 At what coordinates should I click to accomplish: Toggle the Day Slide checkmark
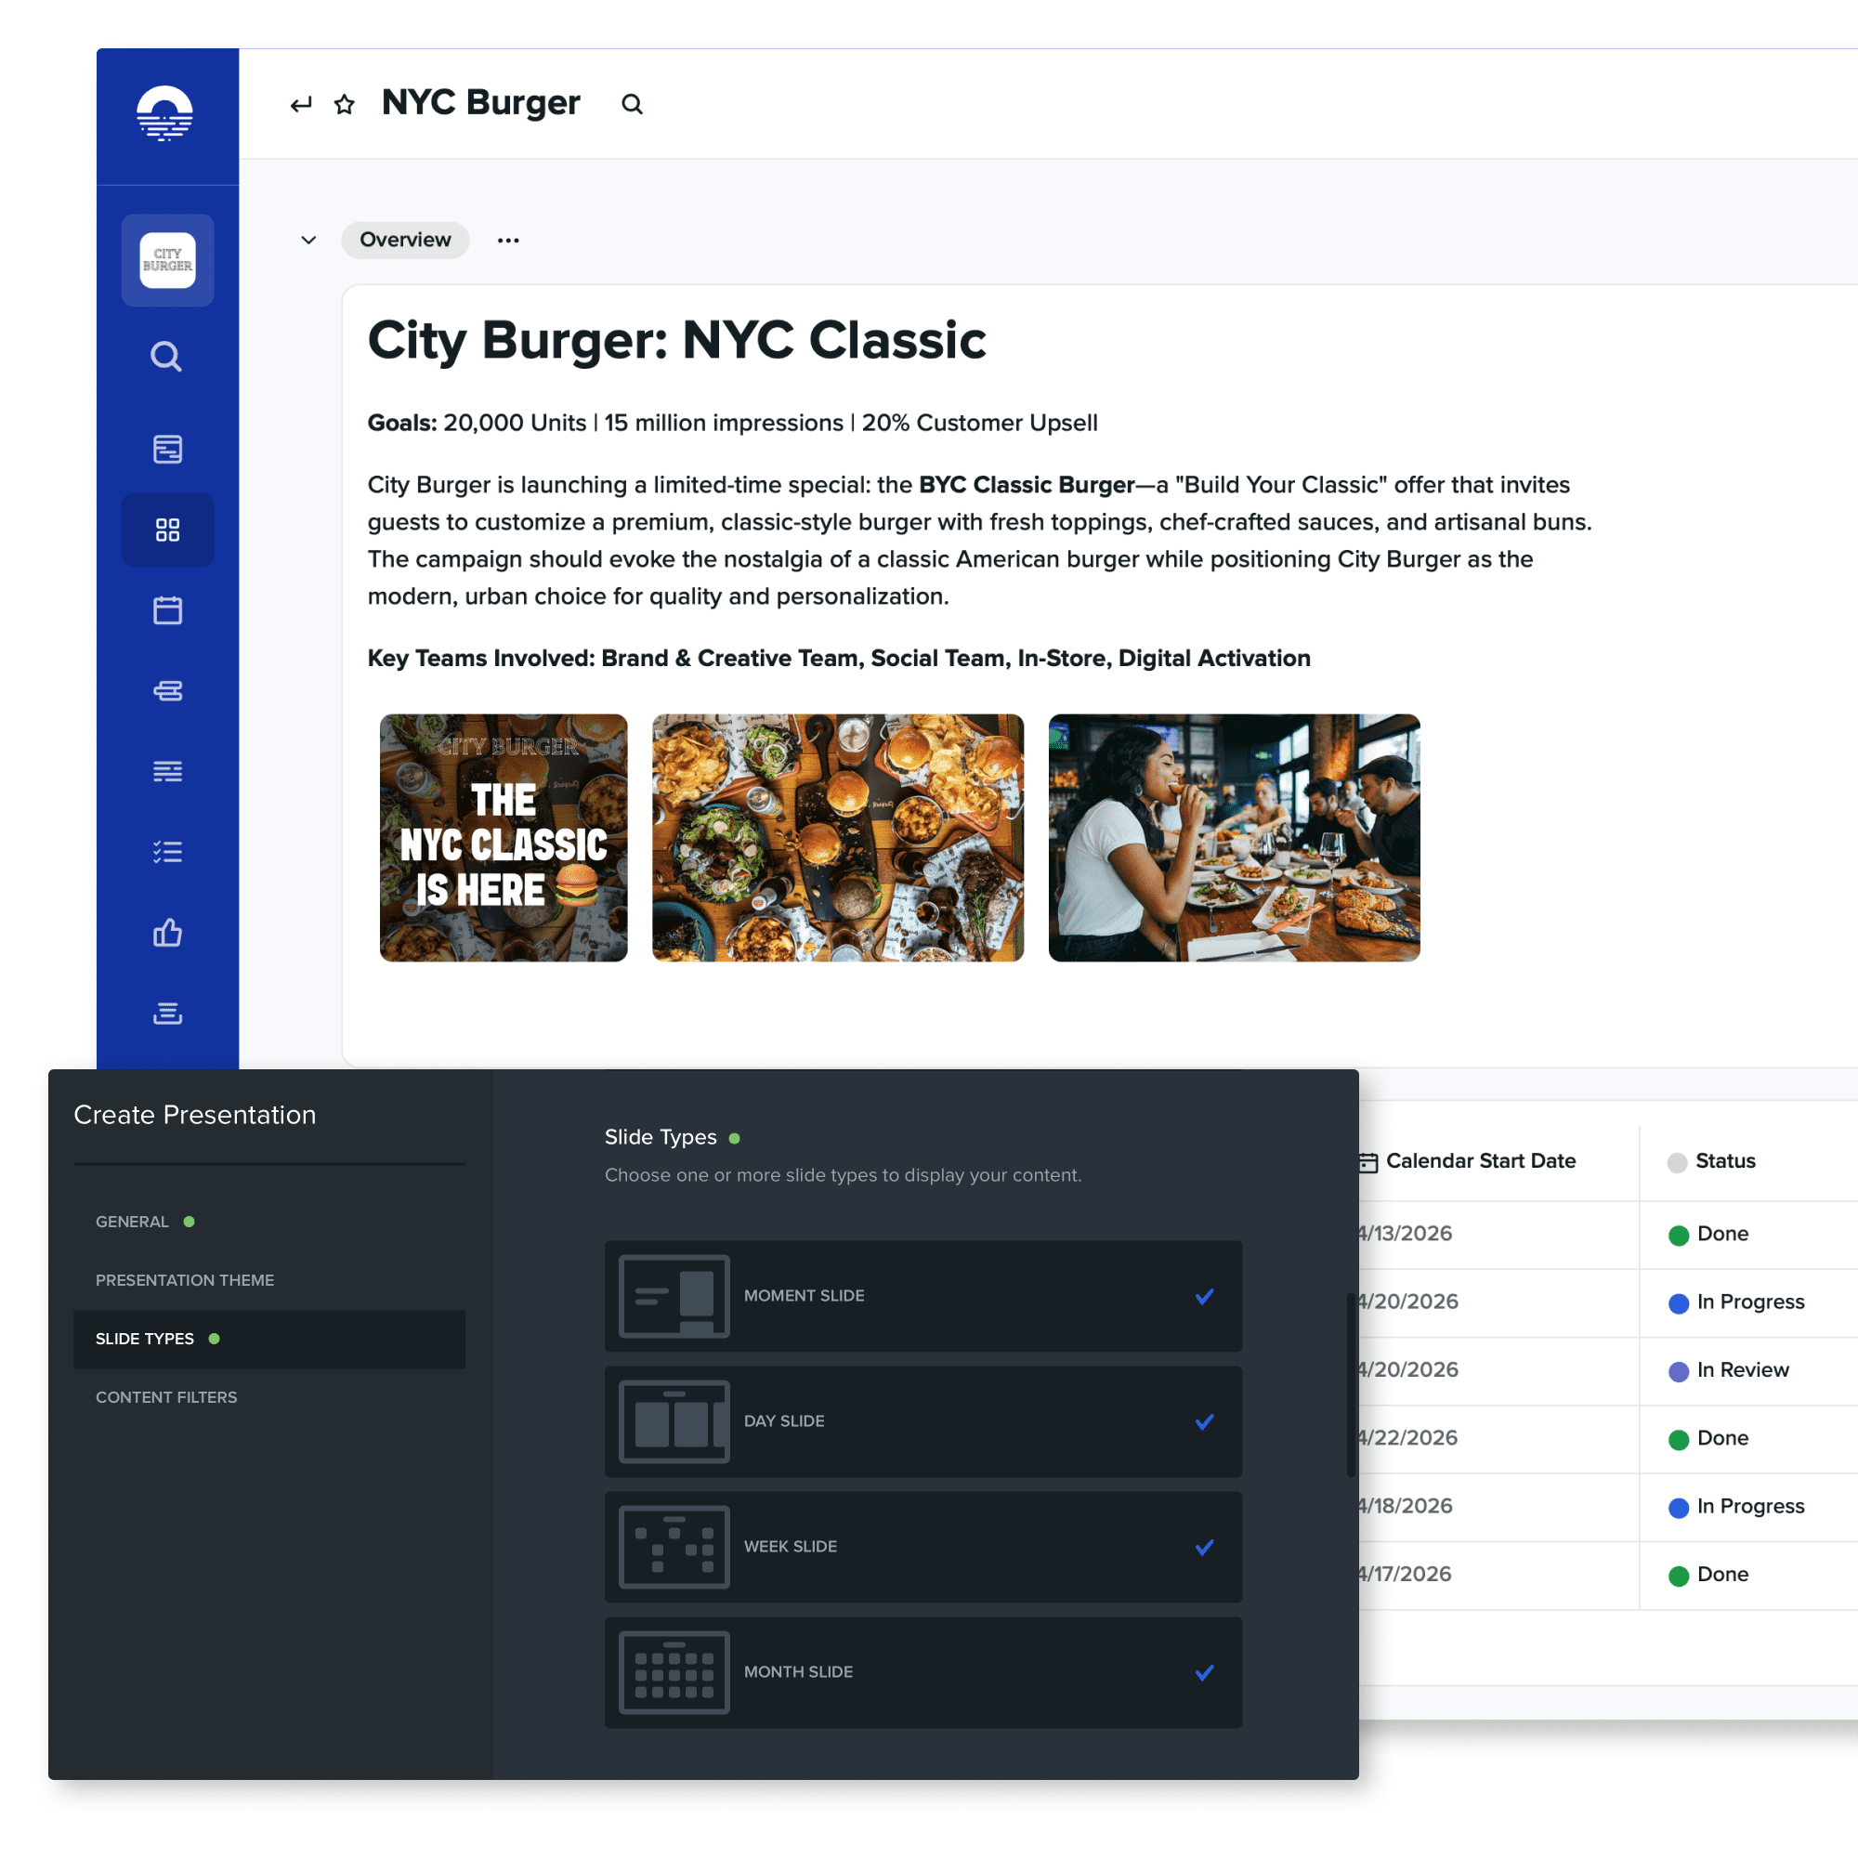[x=1204, y=1421]
